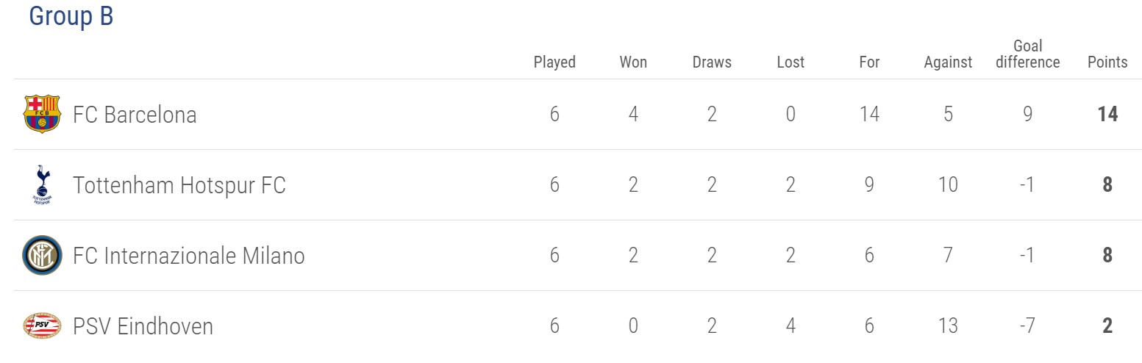Click the Against column header
Viewport: 1142px width, 363px height.
coord(948,62)
